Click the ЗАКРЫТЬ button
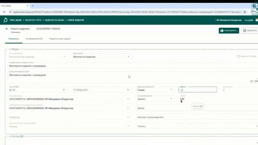This screenshot has height=145, width=258. [250, 31]
